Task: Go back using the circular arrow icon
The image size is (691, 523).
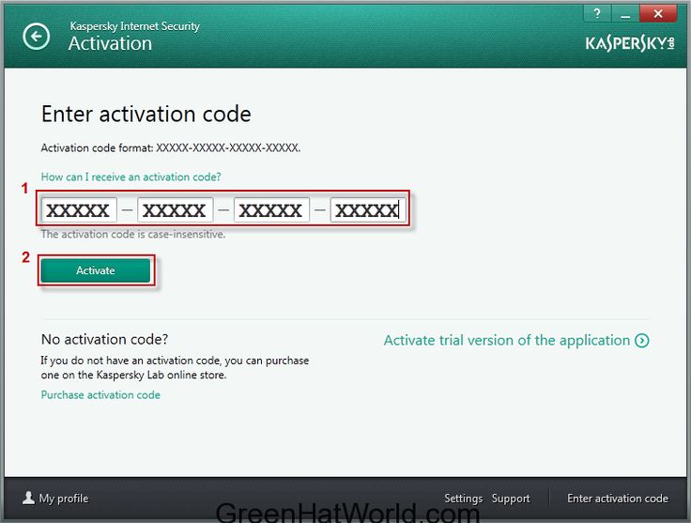Action: [36, 36]
